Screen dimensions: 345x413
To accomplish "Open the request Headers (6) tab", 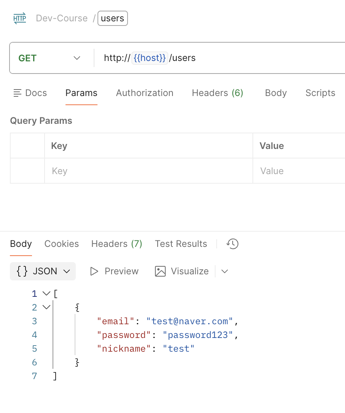I will pos(217,93).
